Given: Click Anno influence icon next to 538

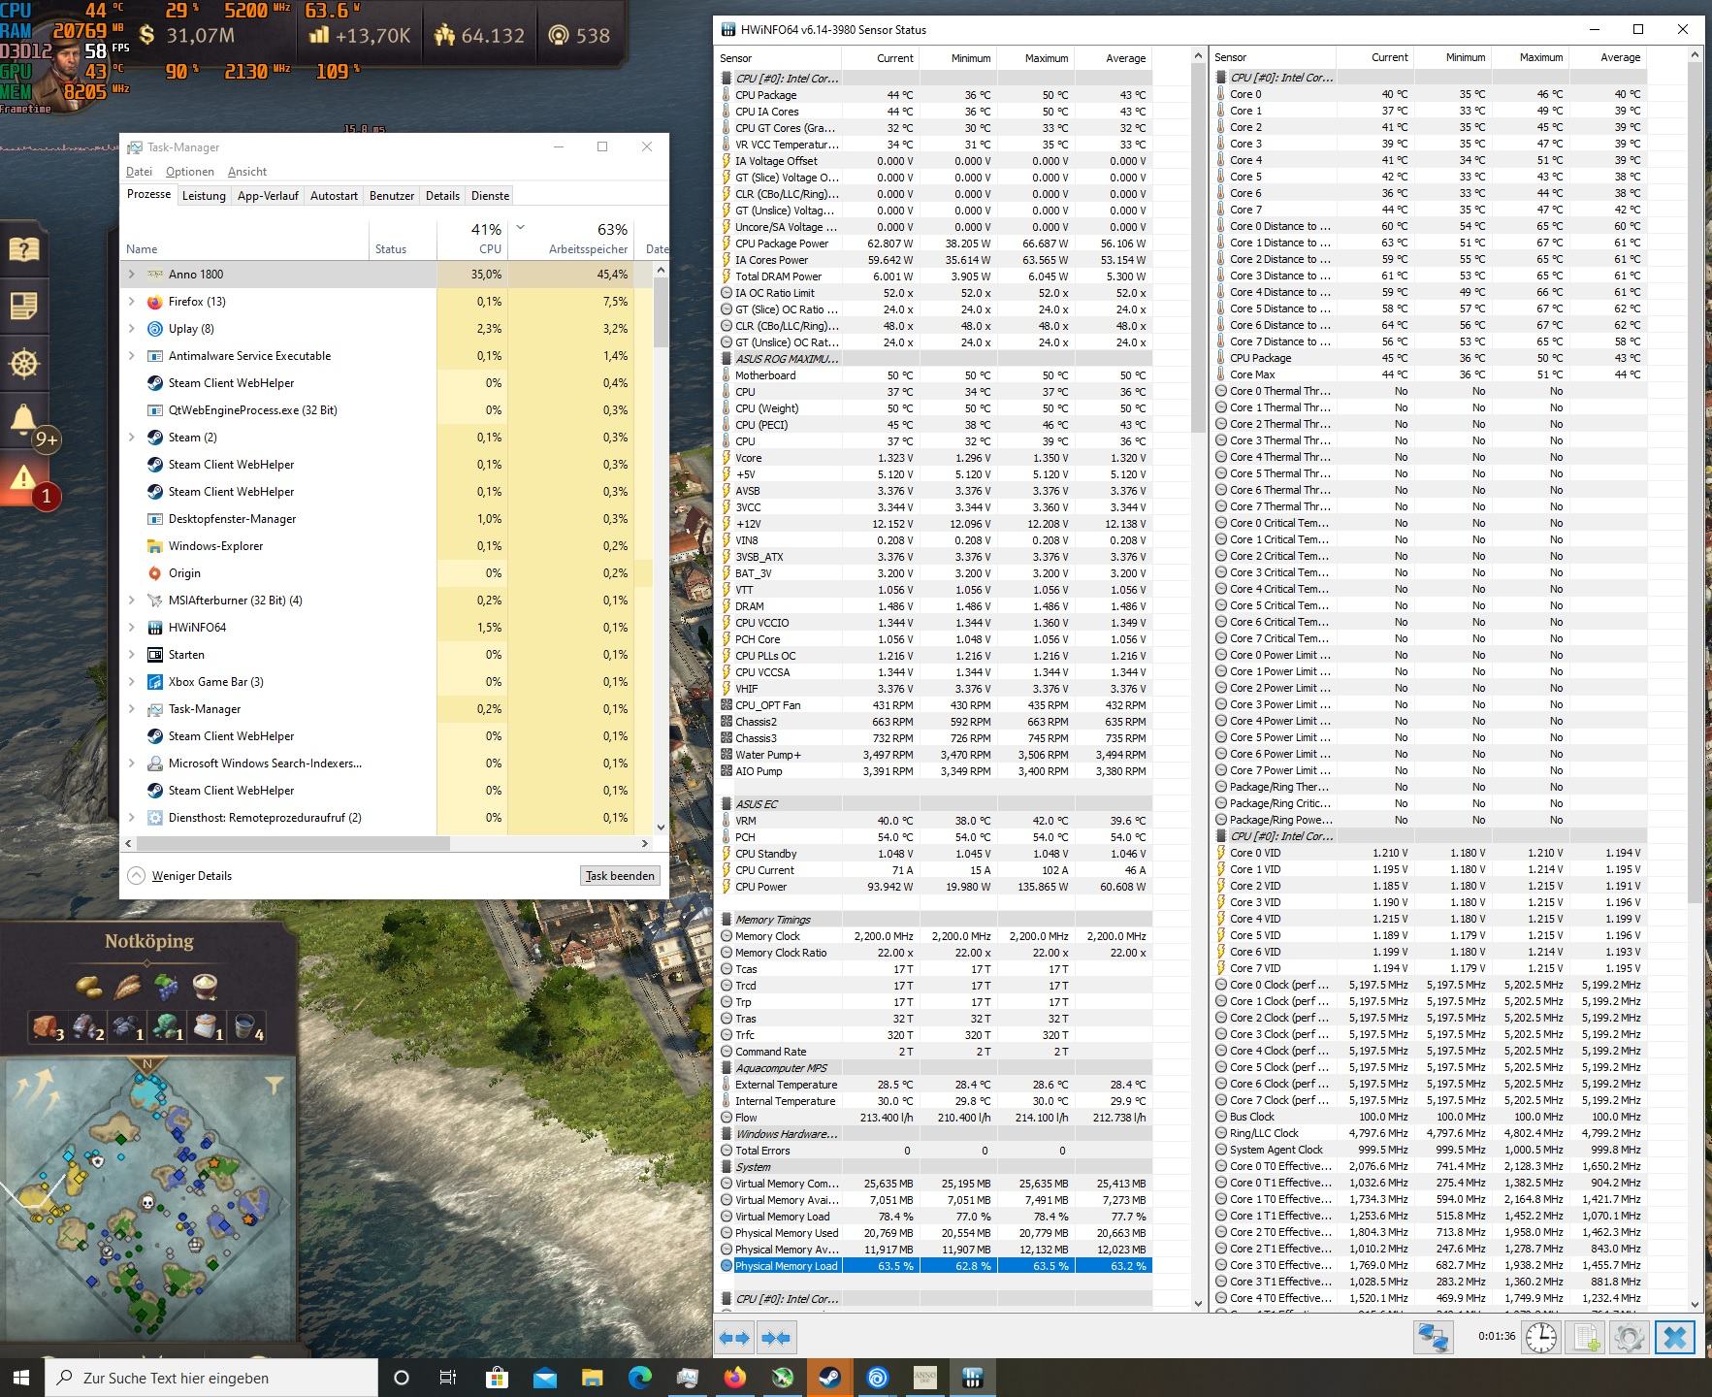Looking at the screenshot, I should pyautogui.click(x=558, y=36).
